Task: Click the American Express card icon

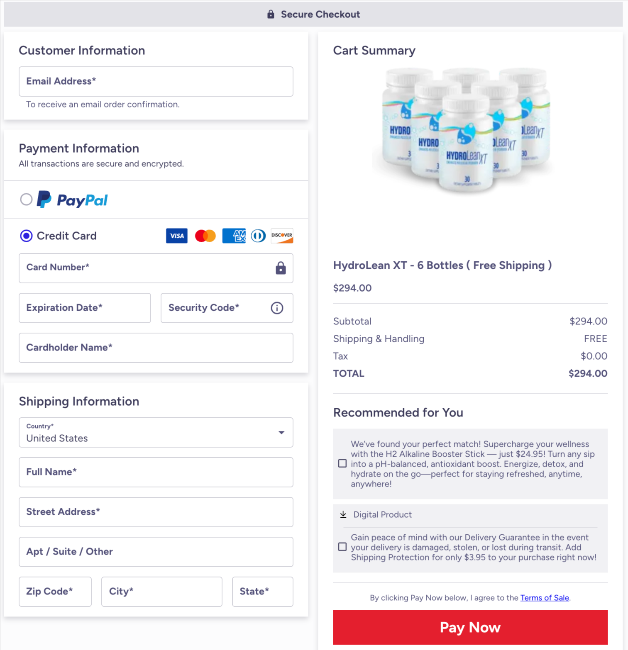Action: [x=234, y=236]
